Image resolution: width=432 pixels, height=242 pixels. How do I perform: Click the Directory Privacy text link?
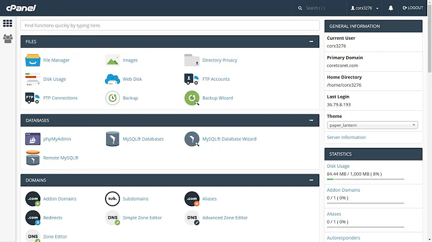coord(220,60)
